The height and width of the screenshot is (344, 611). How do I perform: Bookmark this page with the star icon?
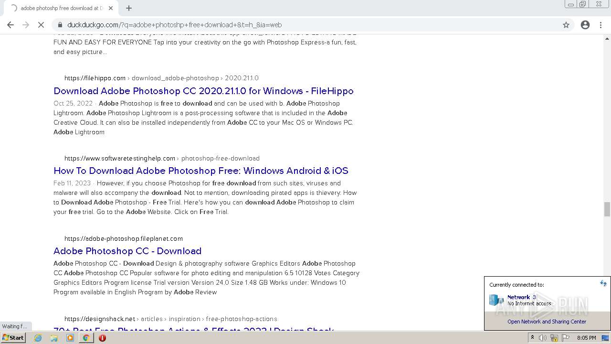pos(566,25)
